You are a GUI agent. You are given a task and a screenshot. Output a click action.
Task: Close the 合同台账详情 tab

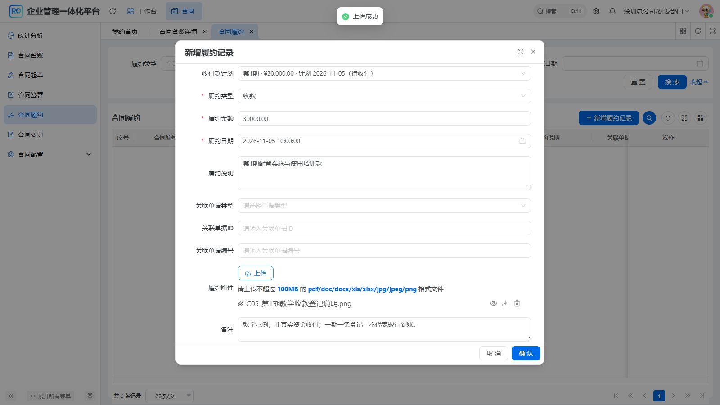click(x=205, y=31)
